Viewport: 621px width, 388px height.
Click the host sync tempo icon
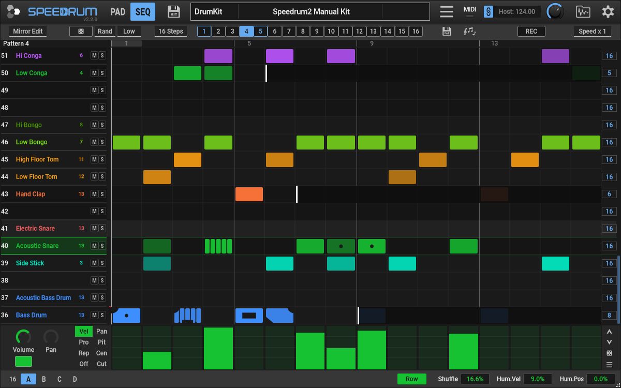pos(489,11)
